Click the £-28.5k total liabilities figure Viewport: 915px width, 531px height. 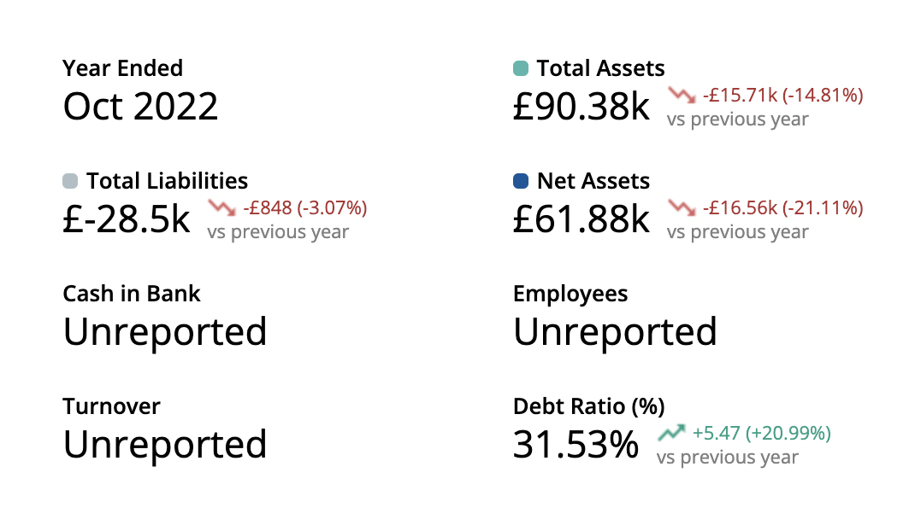[x=127, y=219]
